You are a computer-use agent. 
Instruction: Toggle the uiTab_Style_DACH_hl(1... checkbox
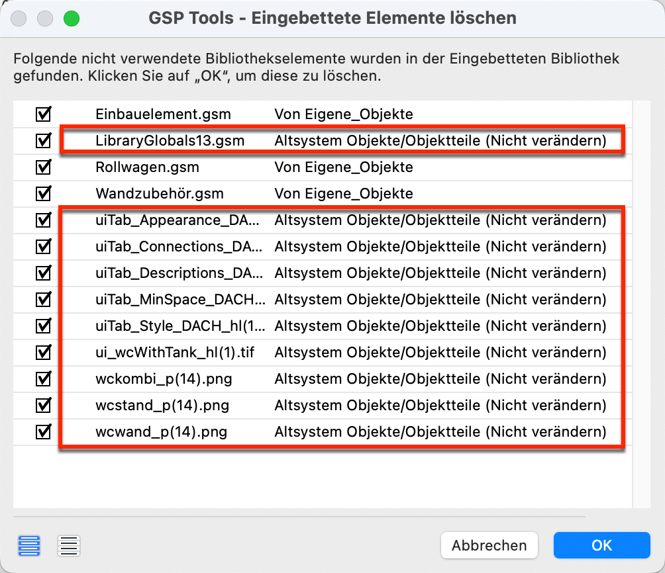43,326
